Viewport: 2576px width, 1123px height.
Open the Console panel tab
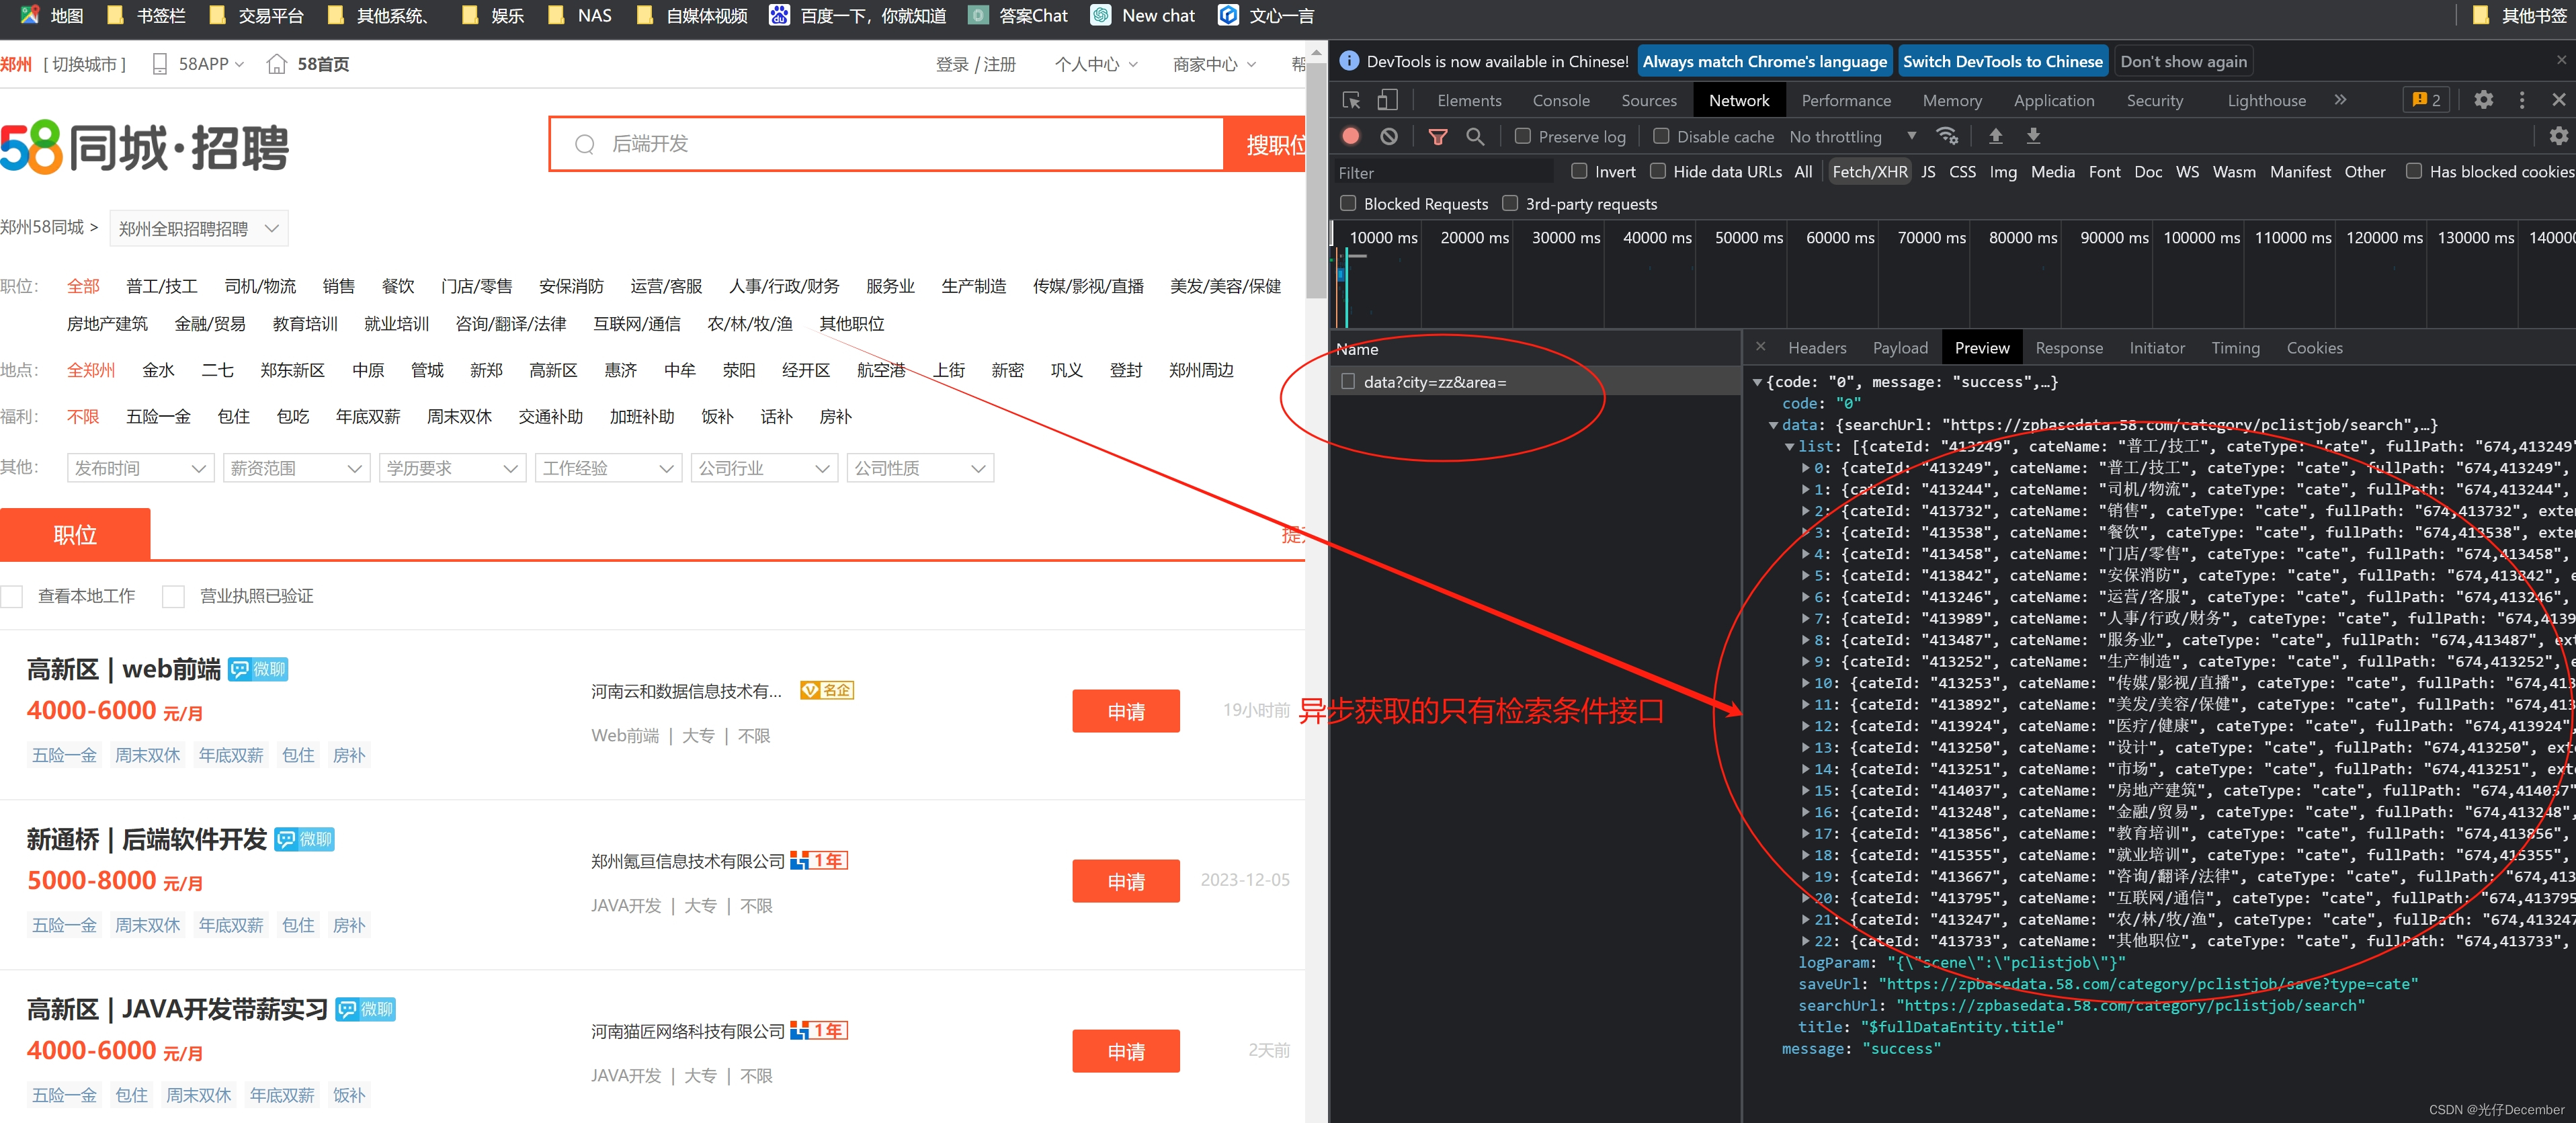(x=1560, y=100)
